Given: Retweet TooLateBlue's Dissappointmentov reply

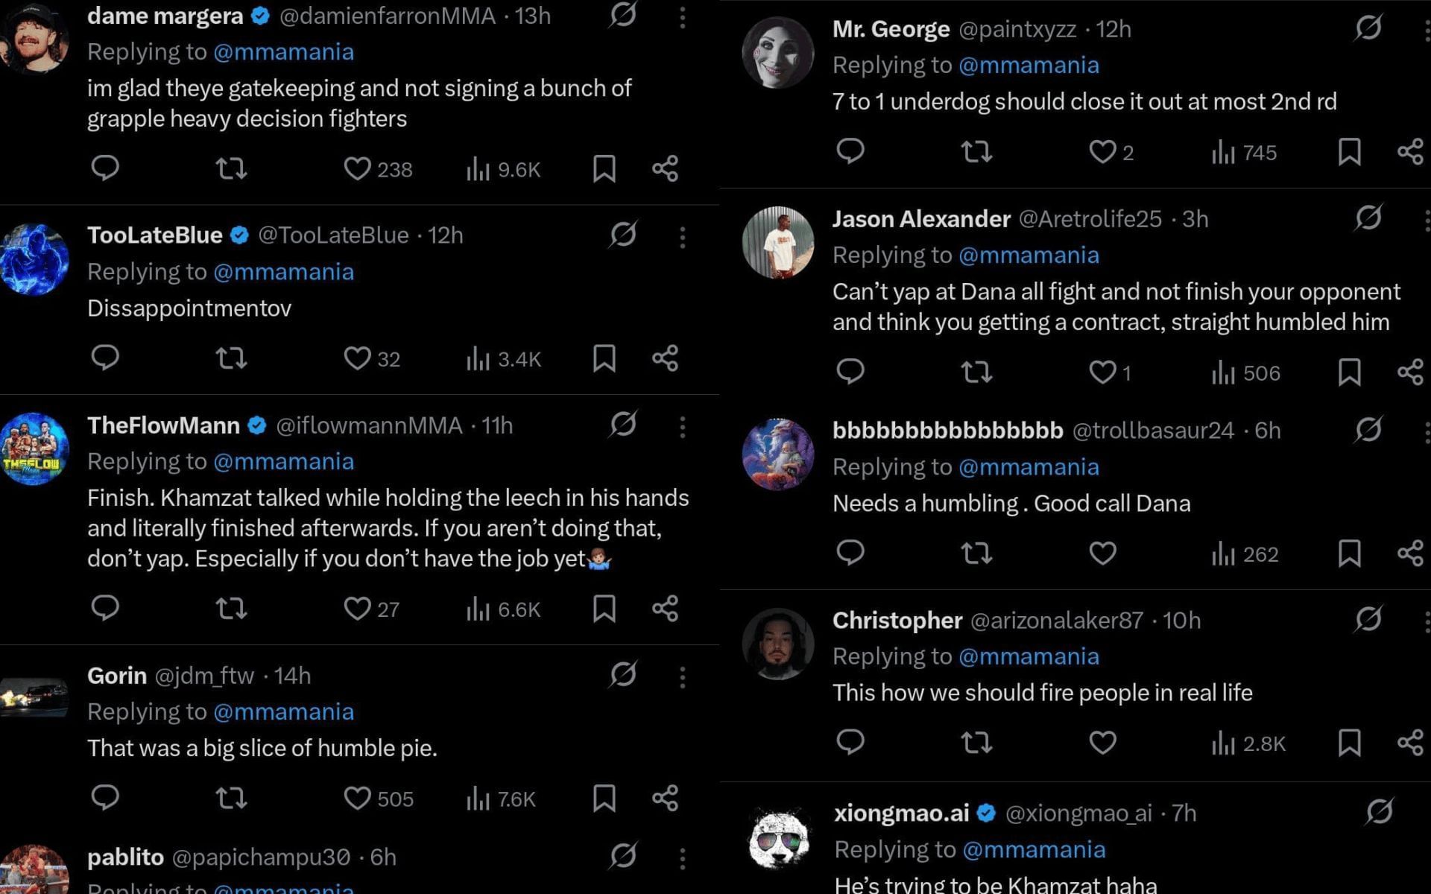Looking at the screenshot, I should 231,358.
